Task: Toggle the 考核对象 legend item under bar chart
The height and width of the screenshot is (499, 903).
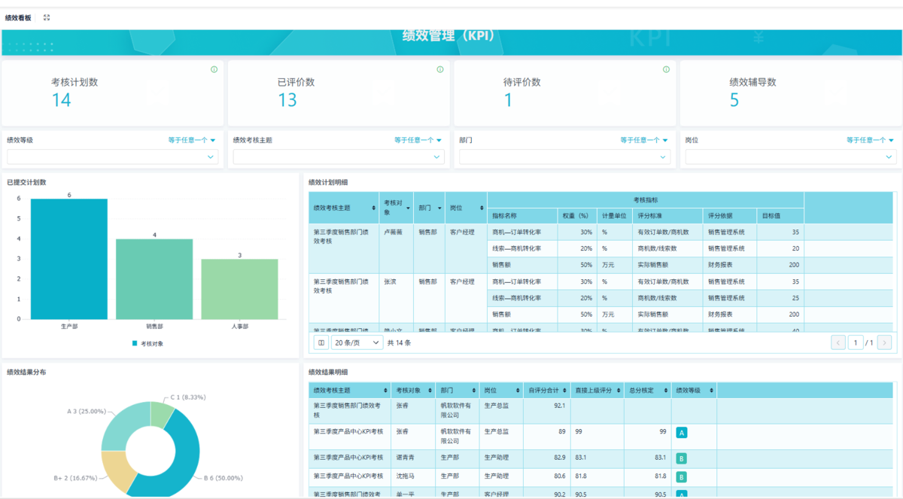Action: (x=147, y=343)
